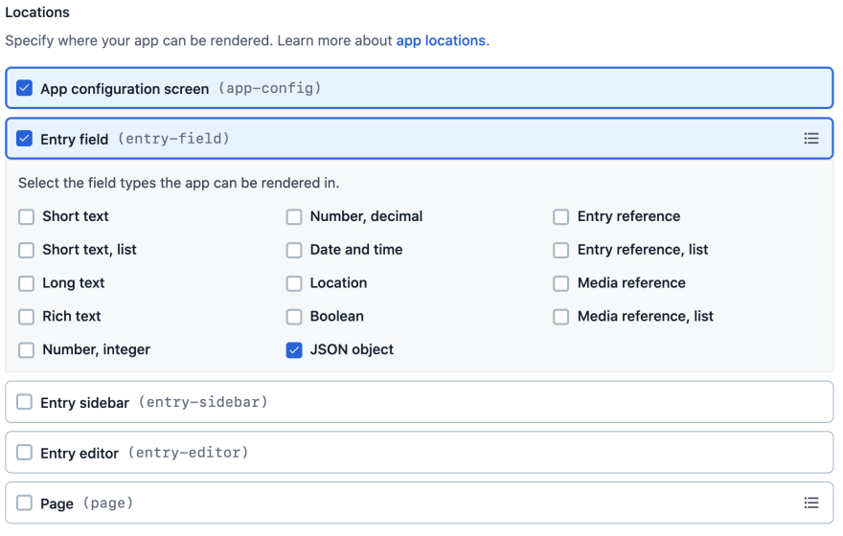Screen dimensions: 843x536
Task: Select the Long text field type
Action: (x=27, y=283)
